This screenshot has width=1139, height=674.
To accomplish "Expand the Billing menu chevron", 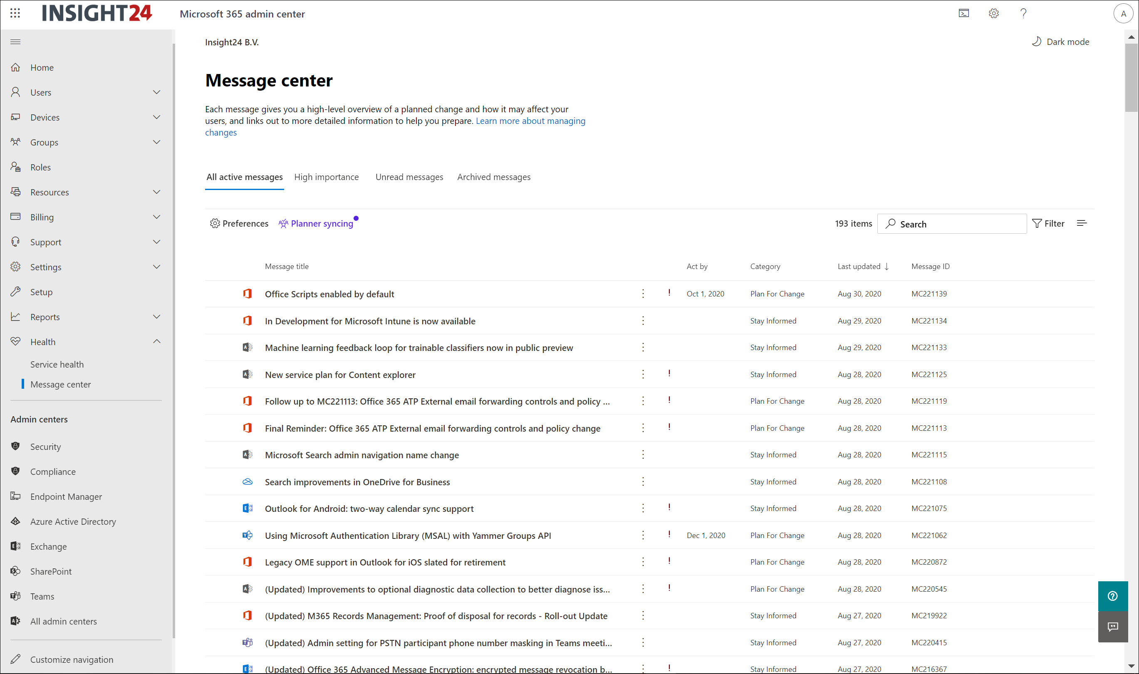I will 157,217.
